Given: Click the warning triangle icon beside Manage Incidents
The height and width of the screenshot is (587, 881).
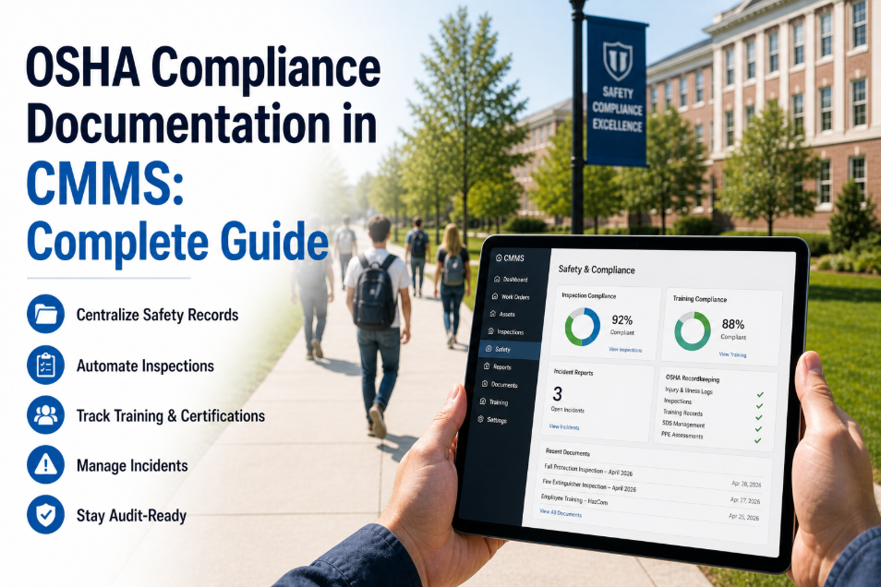Looking at the screenshot, I should point(45,464).
